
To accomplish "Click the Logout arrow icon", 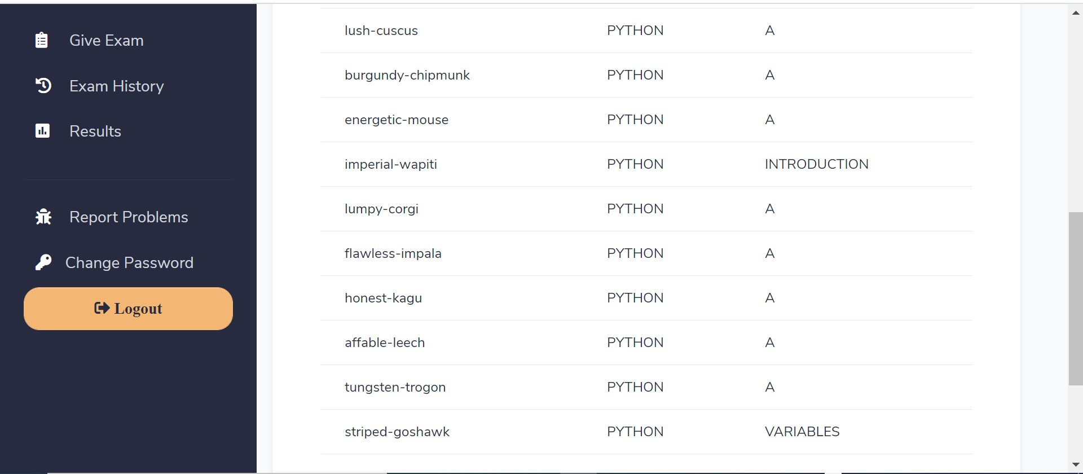I will pyautogui.click(x=102, y=308).
